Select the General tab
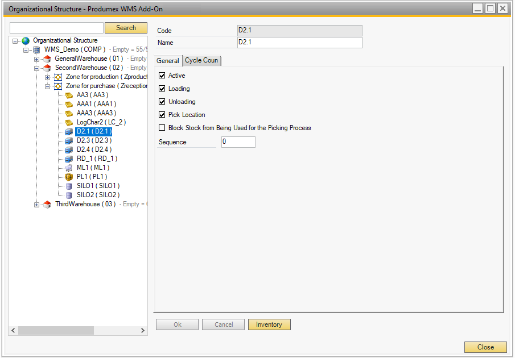This screenshot has width=515, height=358. pyautogui.click(x=168, y=61)
